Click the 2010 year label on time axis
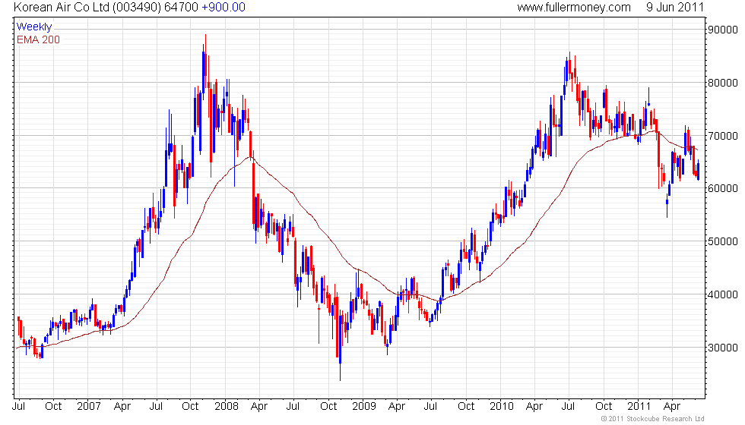 tap(502, 406)
